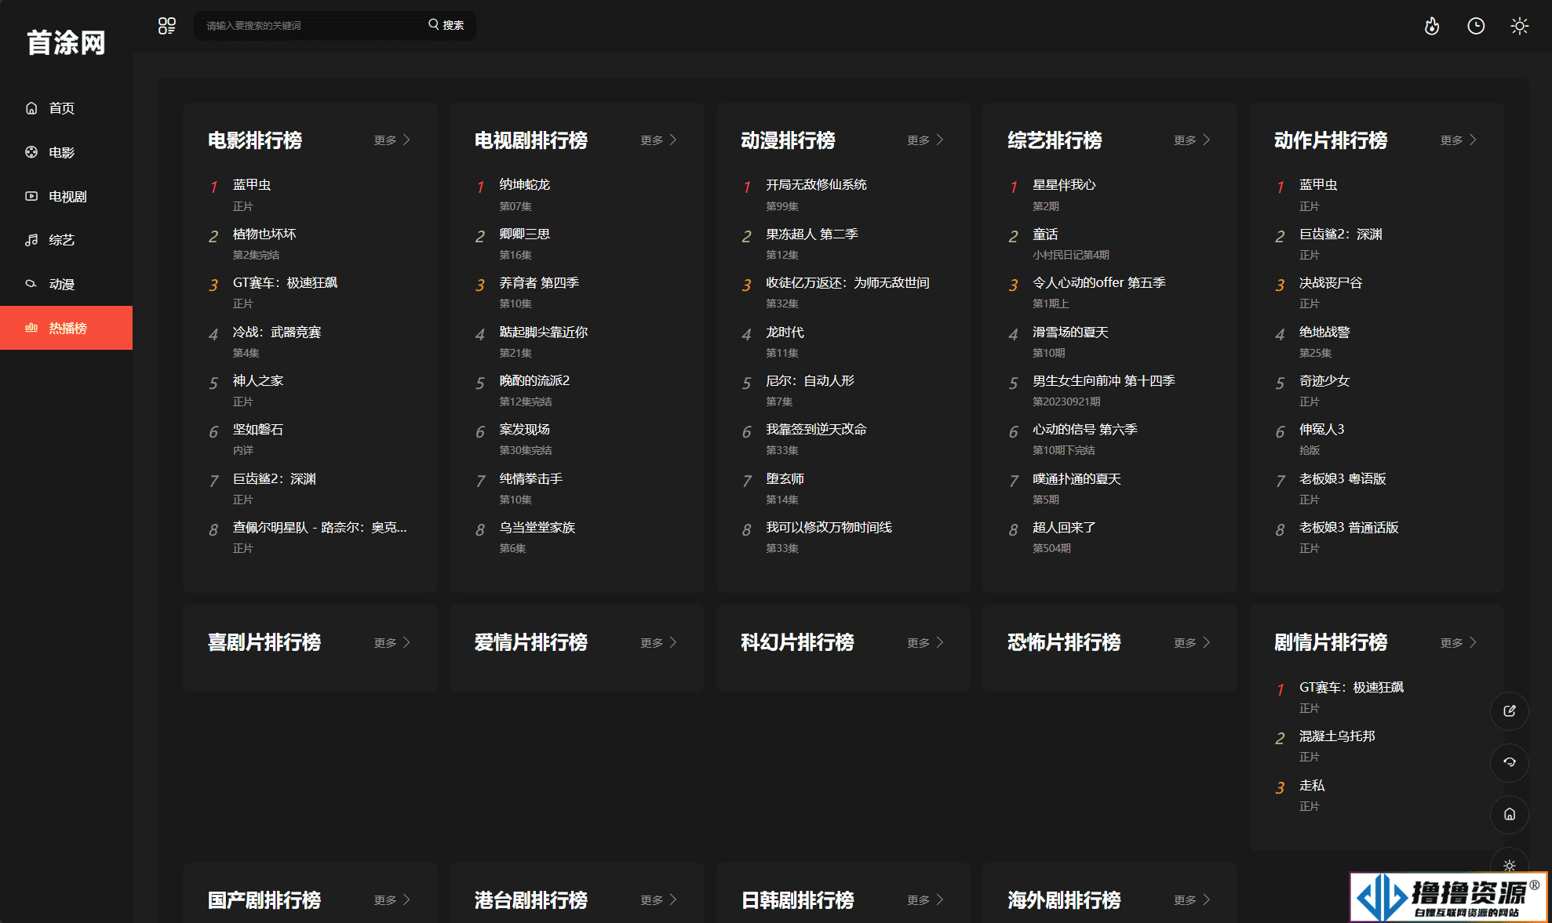Open 坚如磐石 movie entry

coord(258,430)
